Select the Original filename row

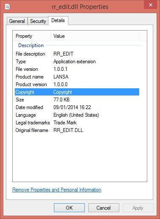[77, 130]
